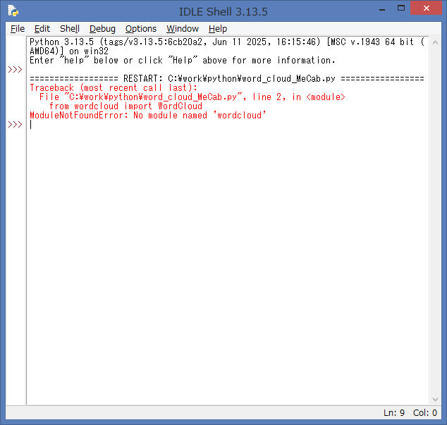Click the ModuleNotFoundError message line

coord(148,115)
